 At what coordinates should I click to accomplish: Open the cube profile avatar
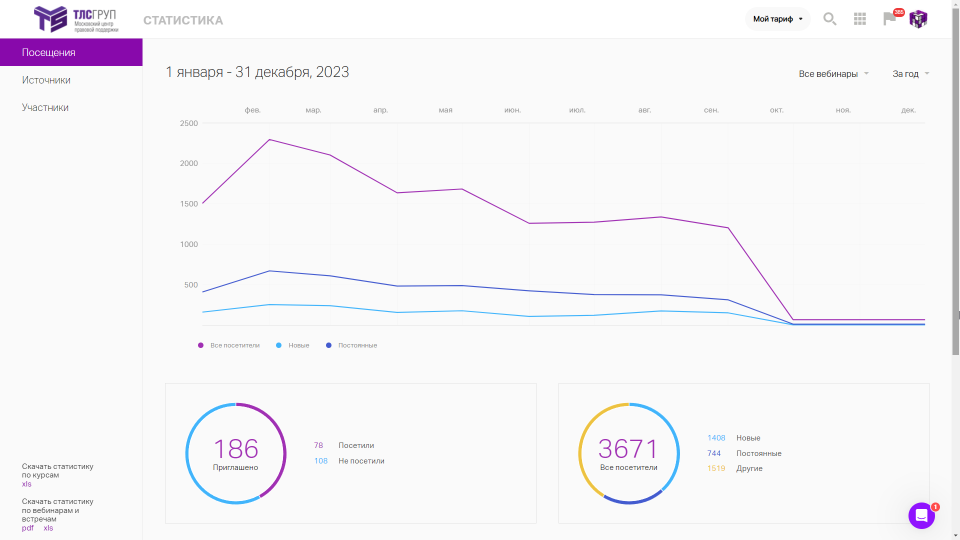pyautogui.click(x=918, y=19)
